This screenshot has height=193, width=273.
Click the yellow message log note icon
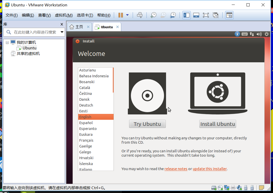coord(261,188)
